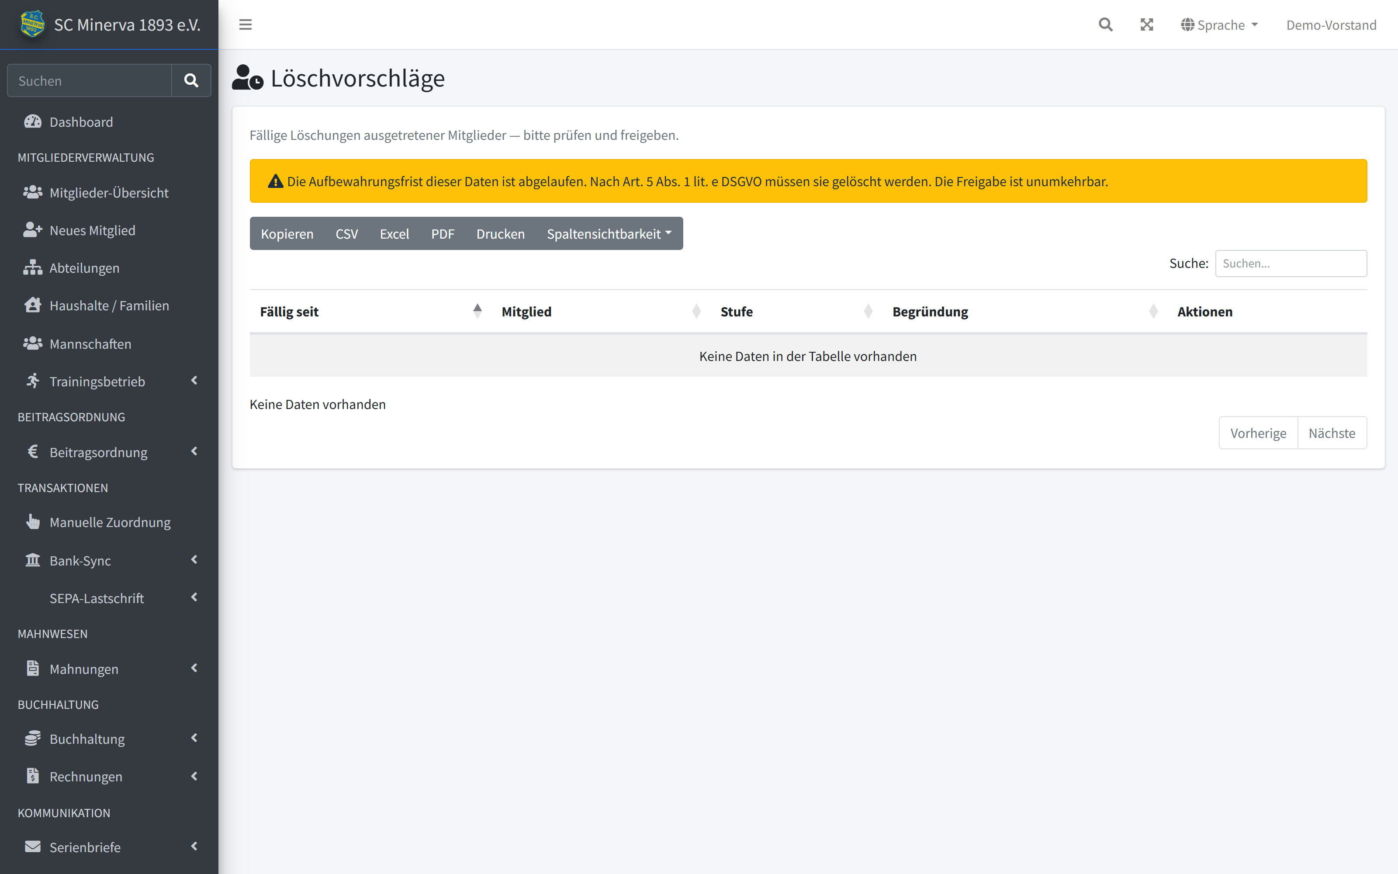The width and height of the screenshot is (1398, 874).
Task: Click the SC Minerva 1893 e.V. brand link
Action: (x=110, y=24)
